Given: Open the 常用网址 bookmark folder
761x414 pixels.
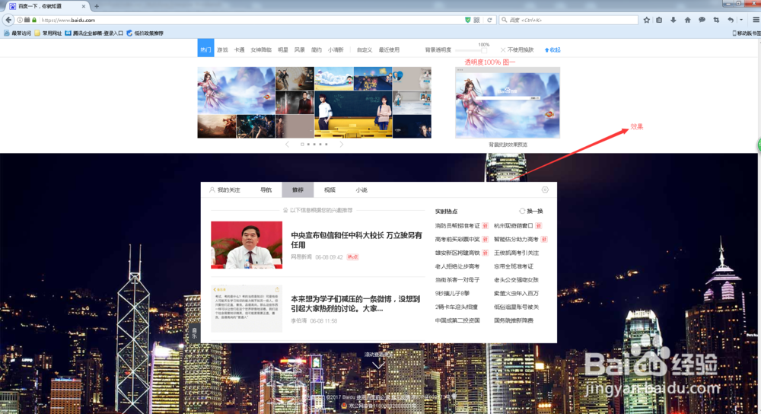Looking at the screenshot, I should point(48,33).
